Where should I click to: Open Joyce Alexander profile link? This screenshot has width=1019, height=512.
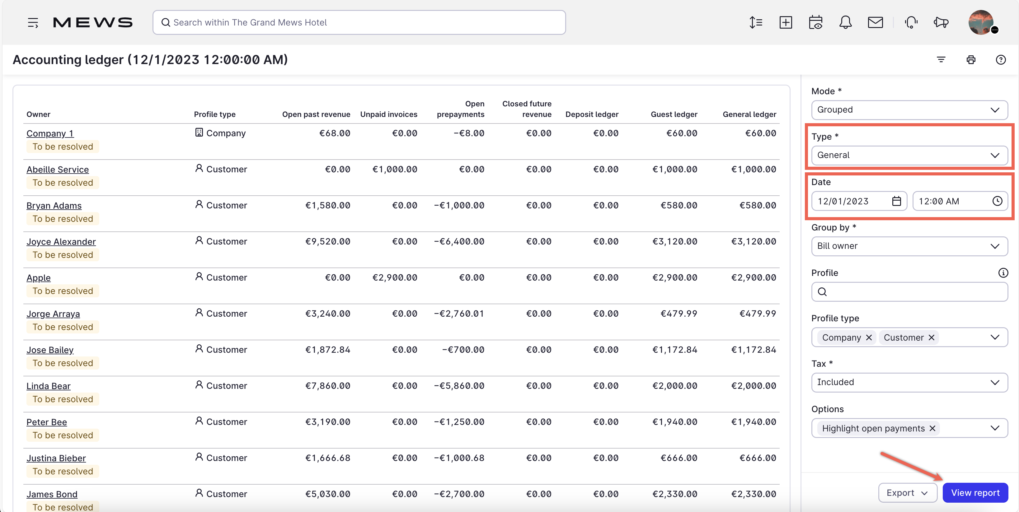[x=61, y=242]
